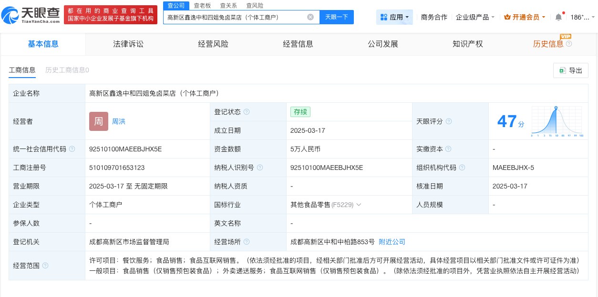Open the 法律诉讼 tab

click(128, 44)
